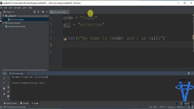Open Project panel gear options

pyautogui.click(x=43, y=12)
